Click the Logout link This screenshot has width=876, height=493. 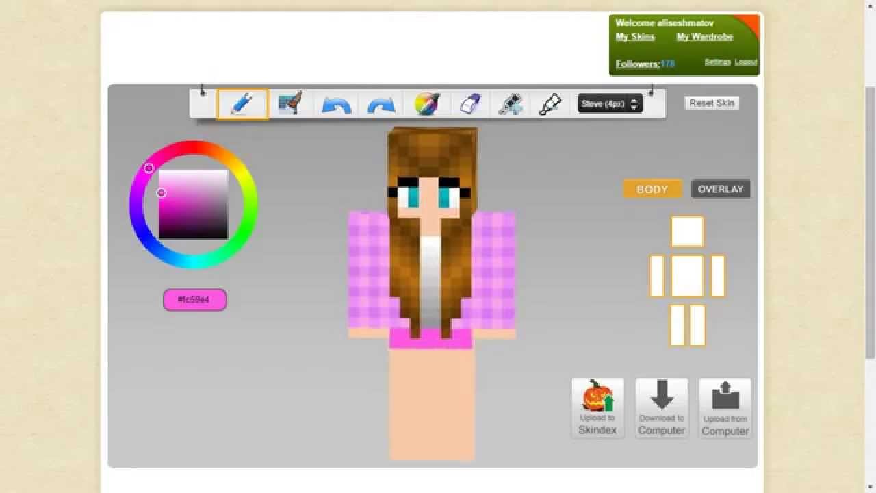[x=746, y=62]
